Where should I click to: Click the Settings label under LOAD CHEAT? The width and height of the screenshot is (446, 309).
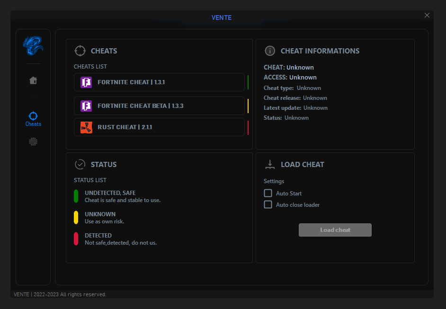[x=274, y=181]
